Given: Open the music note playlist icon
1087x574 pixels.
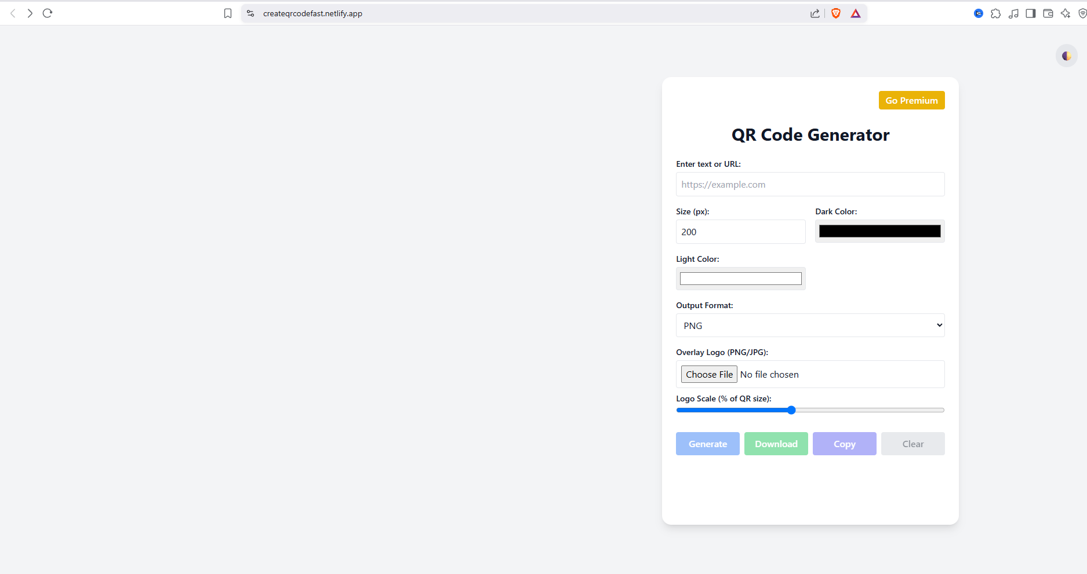Looking at the screenshot, I should (x=1013, y=13).
